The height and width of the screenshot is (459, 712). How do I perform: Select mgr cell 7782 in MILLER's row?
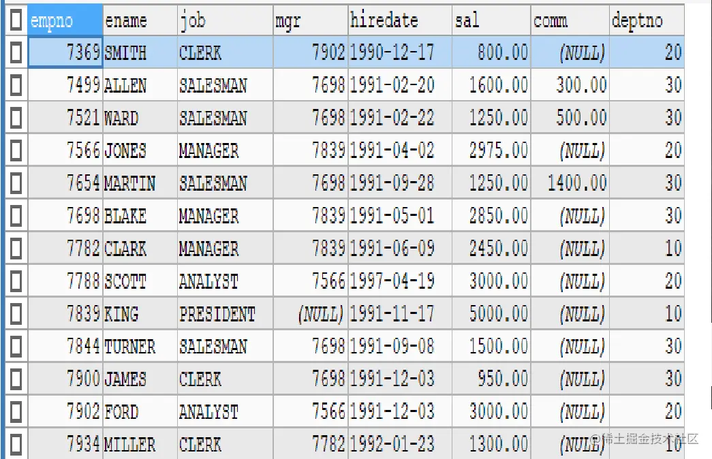tap(311, 444)
